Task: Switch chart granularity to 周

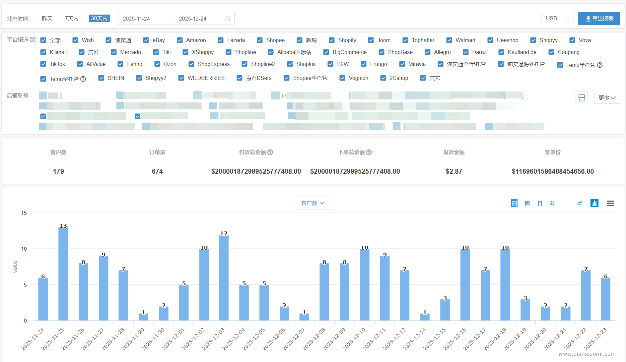Action: 527,204
